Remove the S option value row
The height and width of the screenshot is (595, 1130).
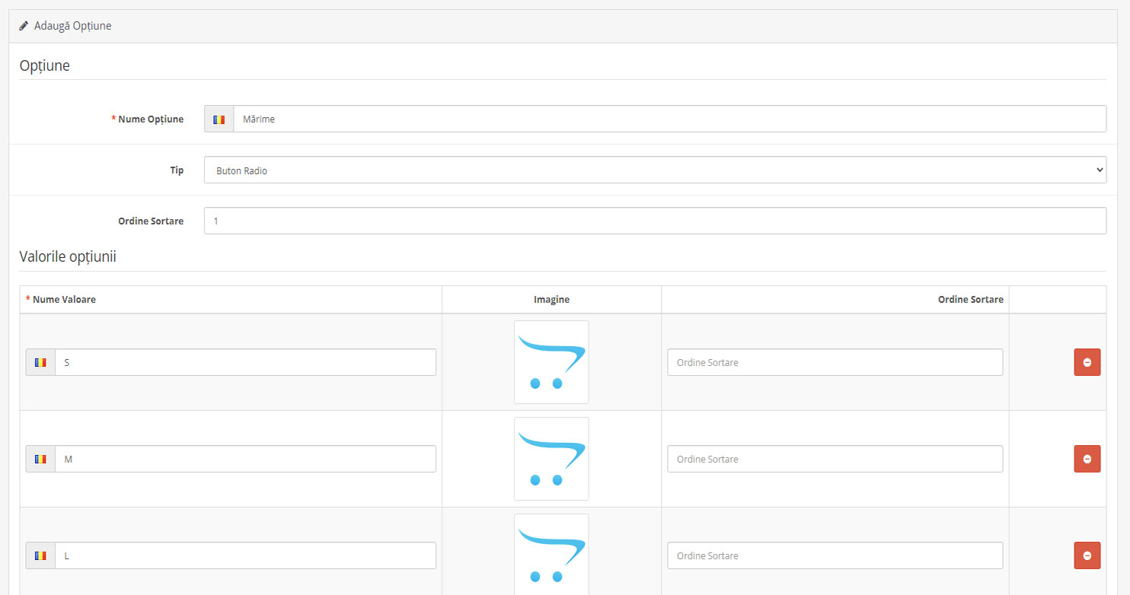[1087, 362]
